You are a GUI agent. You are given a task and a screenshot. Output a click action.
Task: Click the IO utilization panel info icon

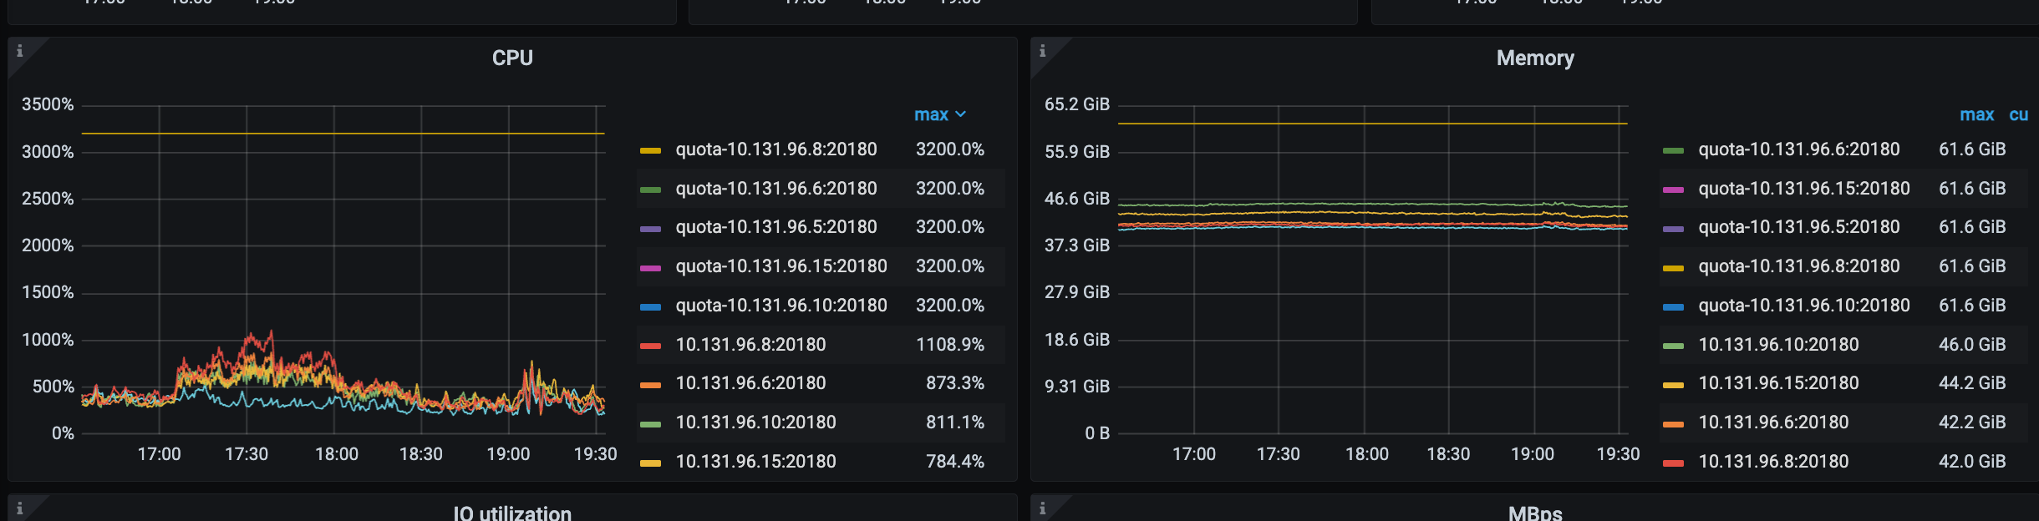tap(20, 508)
